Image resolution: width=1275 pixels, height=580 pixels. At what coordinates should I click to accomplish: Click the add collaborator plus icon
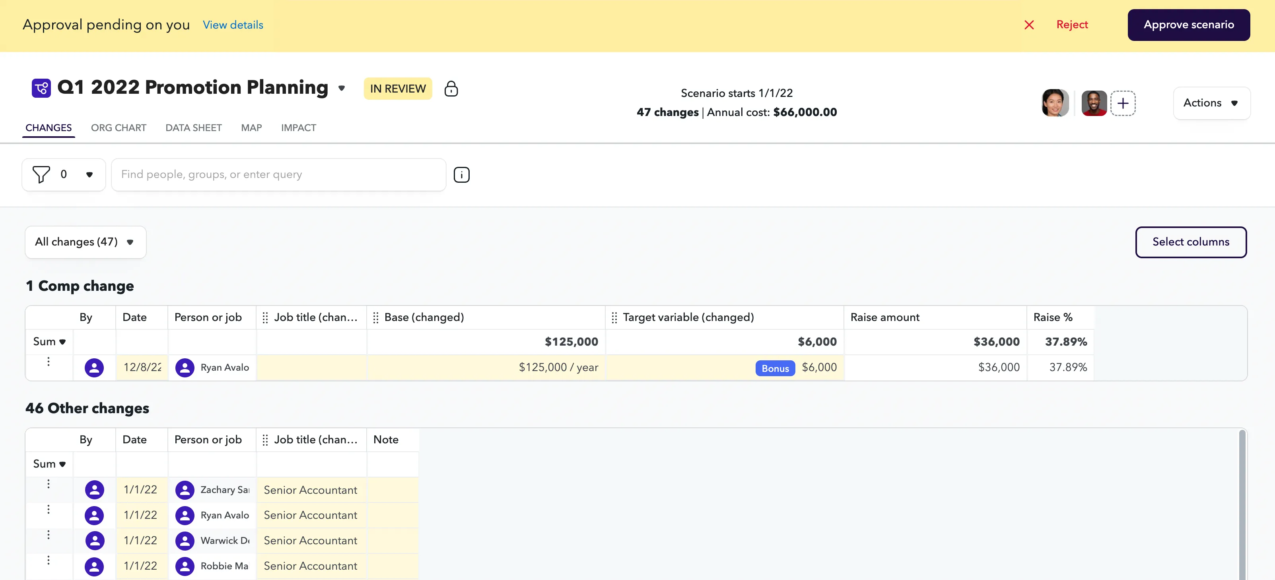tap(1123, 103)
